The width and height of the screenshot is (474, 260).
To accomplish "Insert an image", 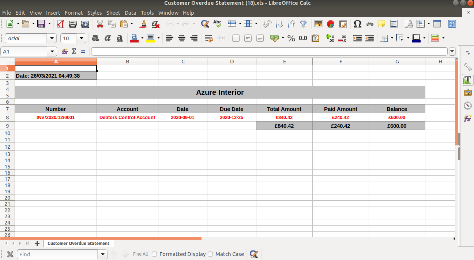I will pos(319,24).
